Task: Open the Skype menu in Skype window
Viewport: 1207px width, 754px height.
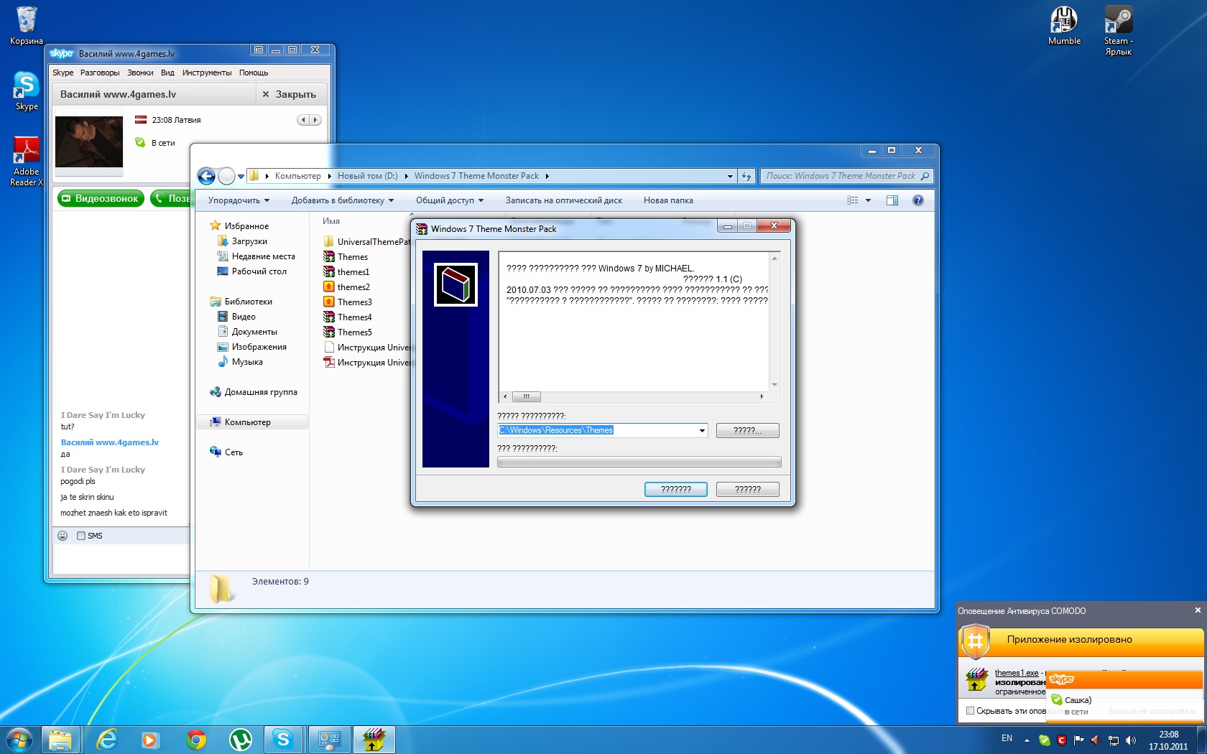Action: click(x=63, y=73)
